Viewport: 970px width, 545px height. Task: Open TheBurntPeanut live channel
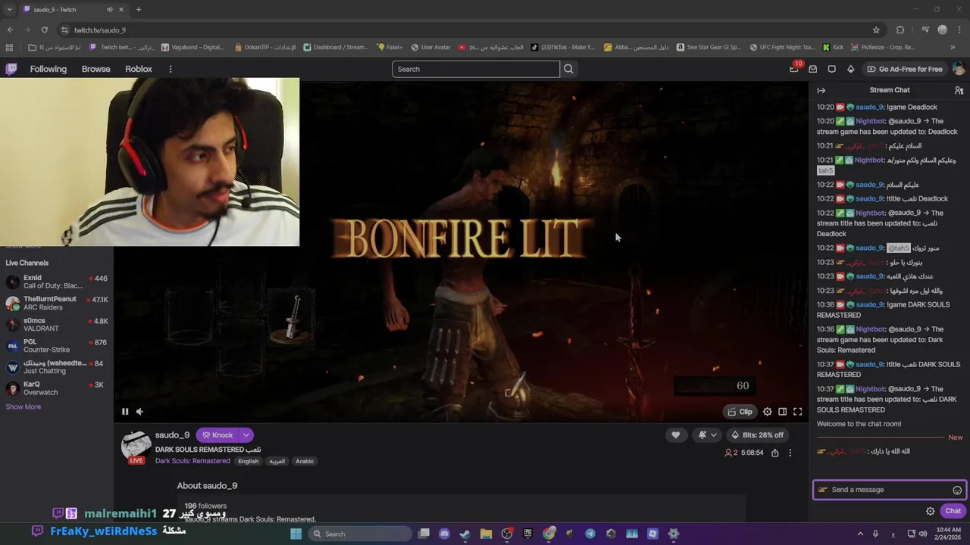[57, 303]
